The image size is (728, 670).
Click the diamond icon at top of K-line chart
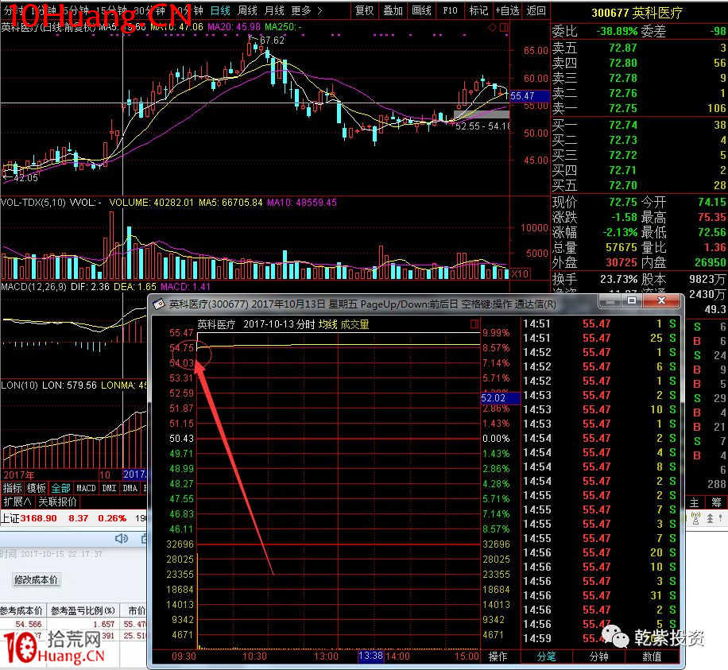coord(492,28)
